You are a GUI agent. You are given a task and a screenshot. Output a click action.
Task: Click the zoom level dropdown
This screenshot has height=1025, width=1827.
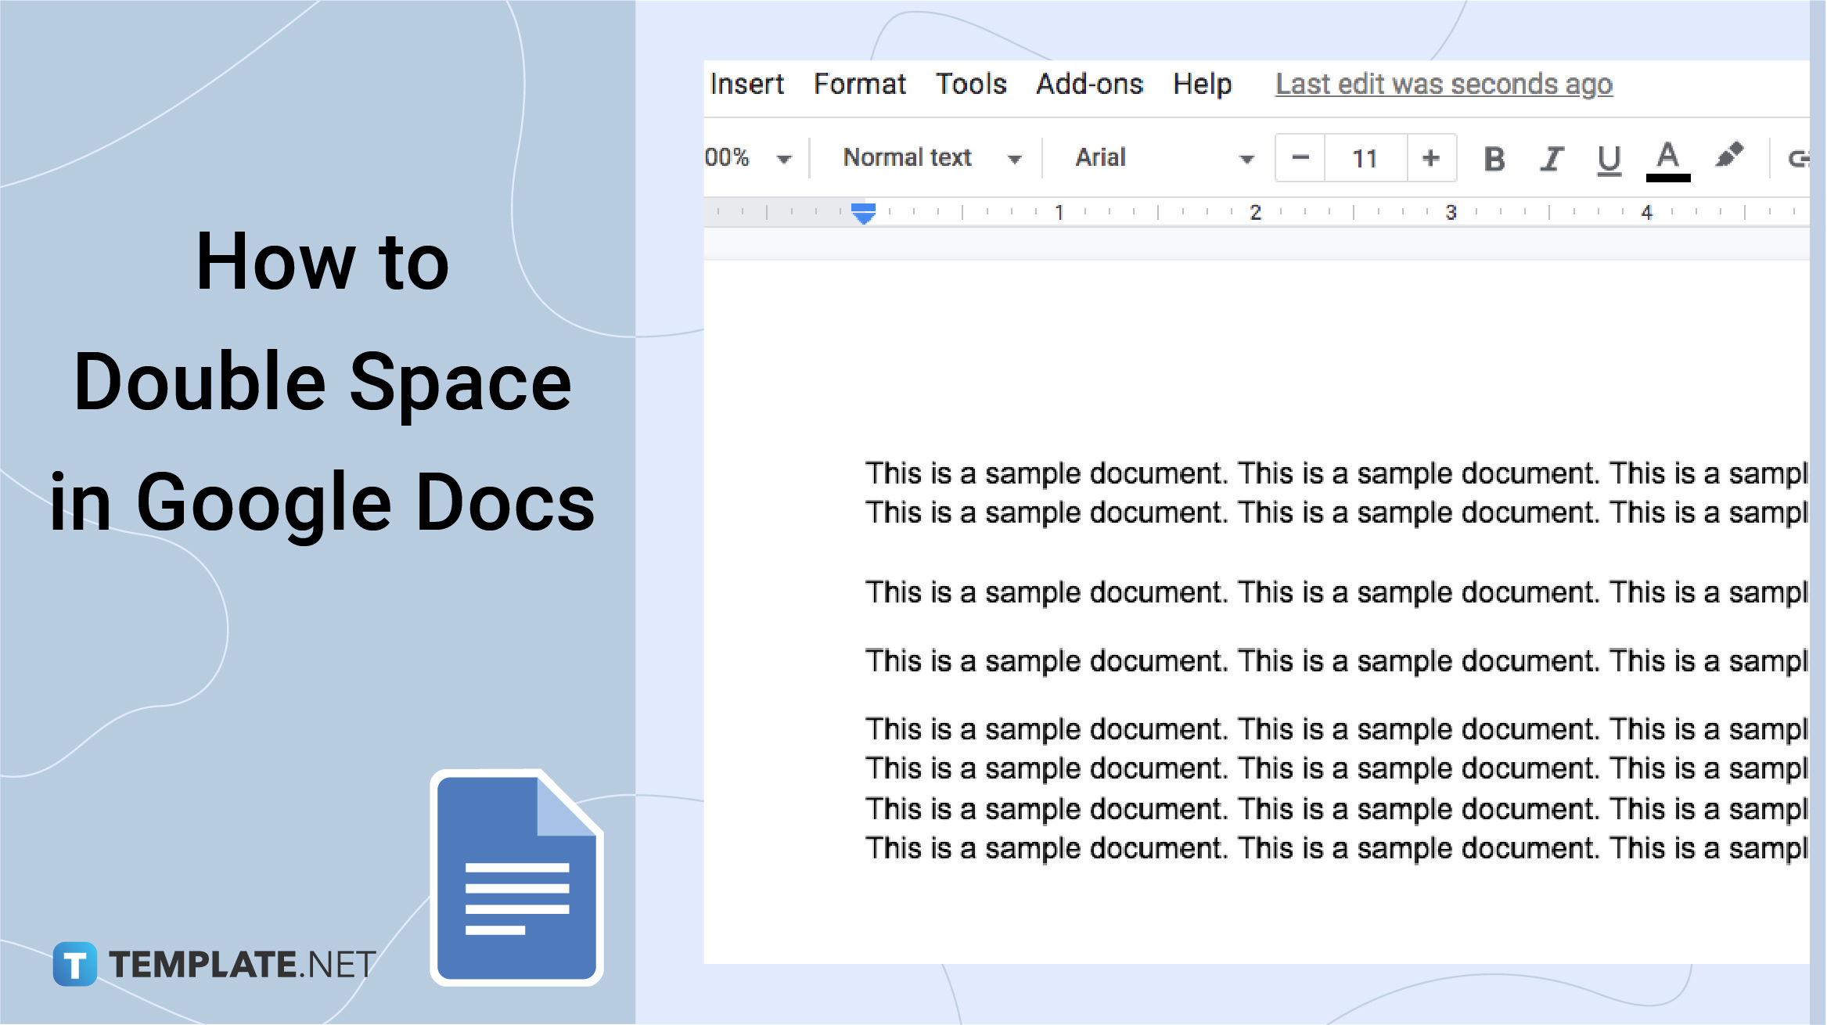[754, 158]
